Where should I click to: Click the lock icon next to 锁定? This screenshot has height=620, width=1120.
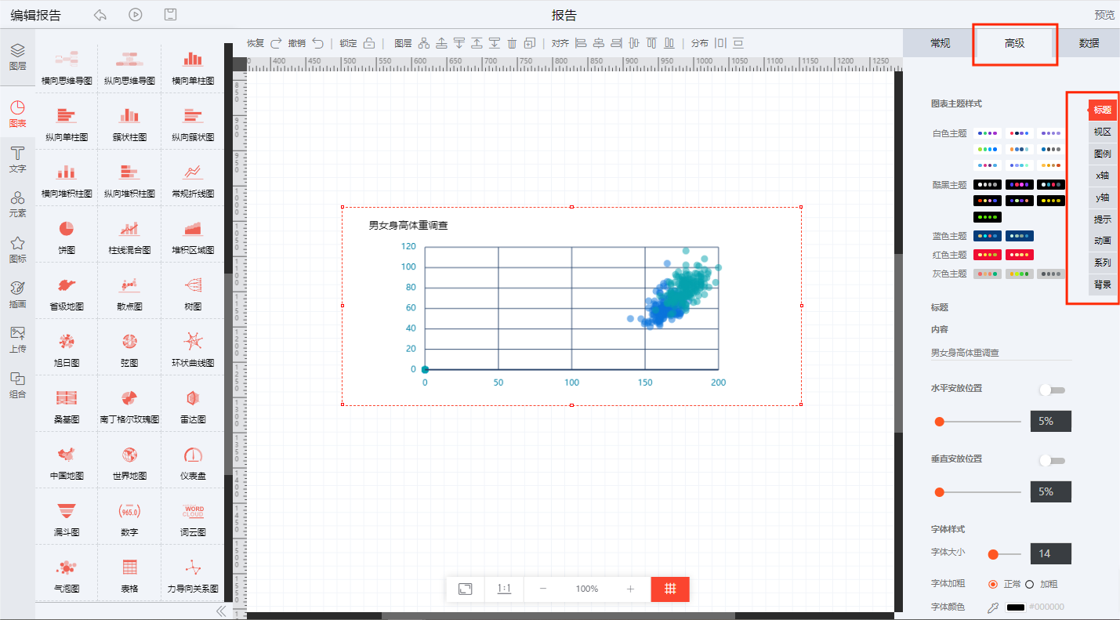tap(369, 43)
